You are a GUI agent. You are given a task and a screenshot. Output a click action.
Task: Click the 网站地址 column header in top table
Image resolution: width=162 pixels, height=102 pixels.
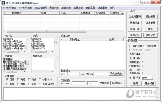click(26, 13)
